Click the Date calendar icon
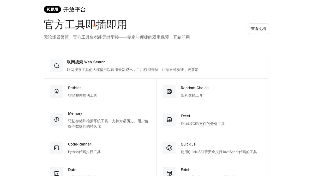The height and width of the screenshot is (176, 313). coord(57,173)
